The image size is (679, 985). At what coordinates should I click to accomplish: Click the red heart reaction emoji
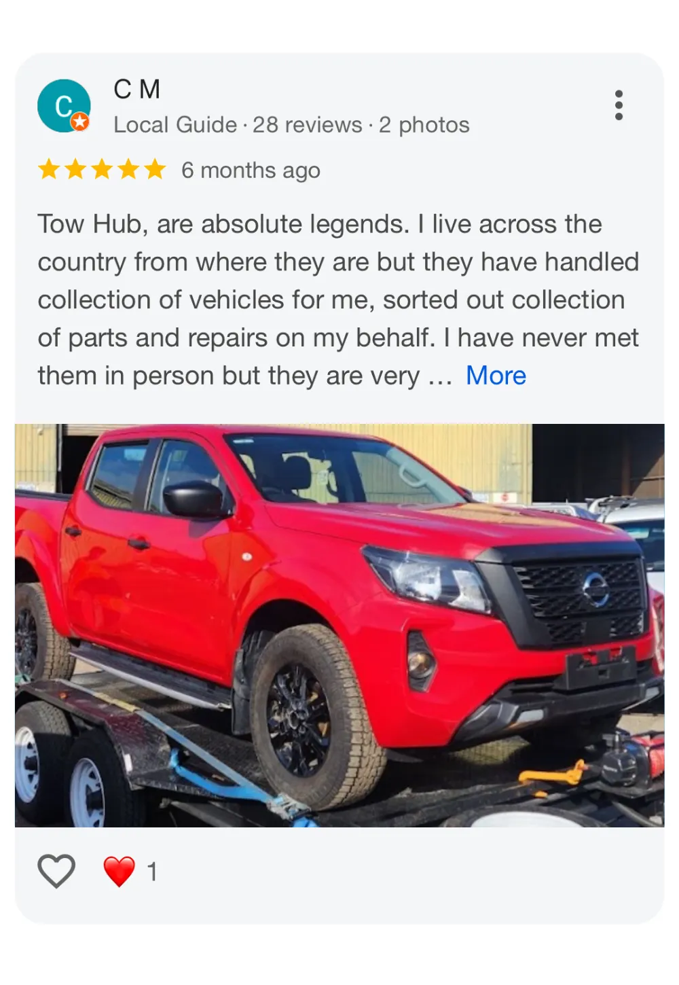[x=120, y=872]
